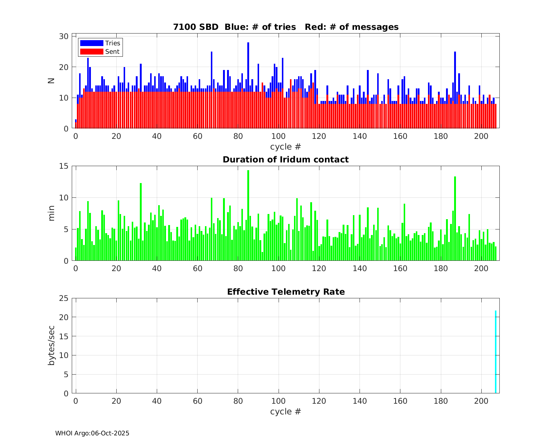The height and width of the screenshot is (442, 552).
Task: Click the min y-axis label
Action: pos(52,213)
